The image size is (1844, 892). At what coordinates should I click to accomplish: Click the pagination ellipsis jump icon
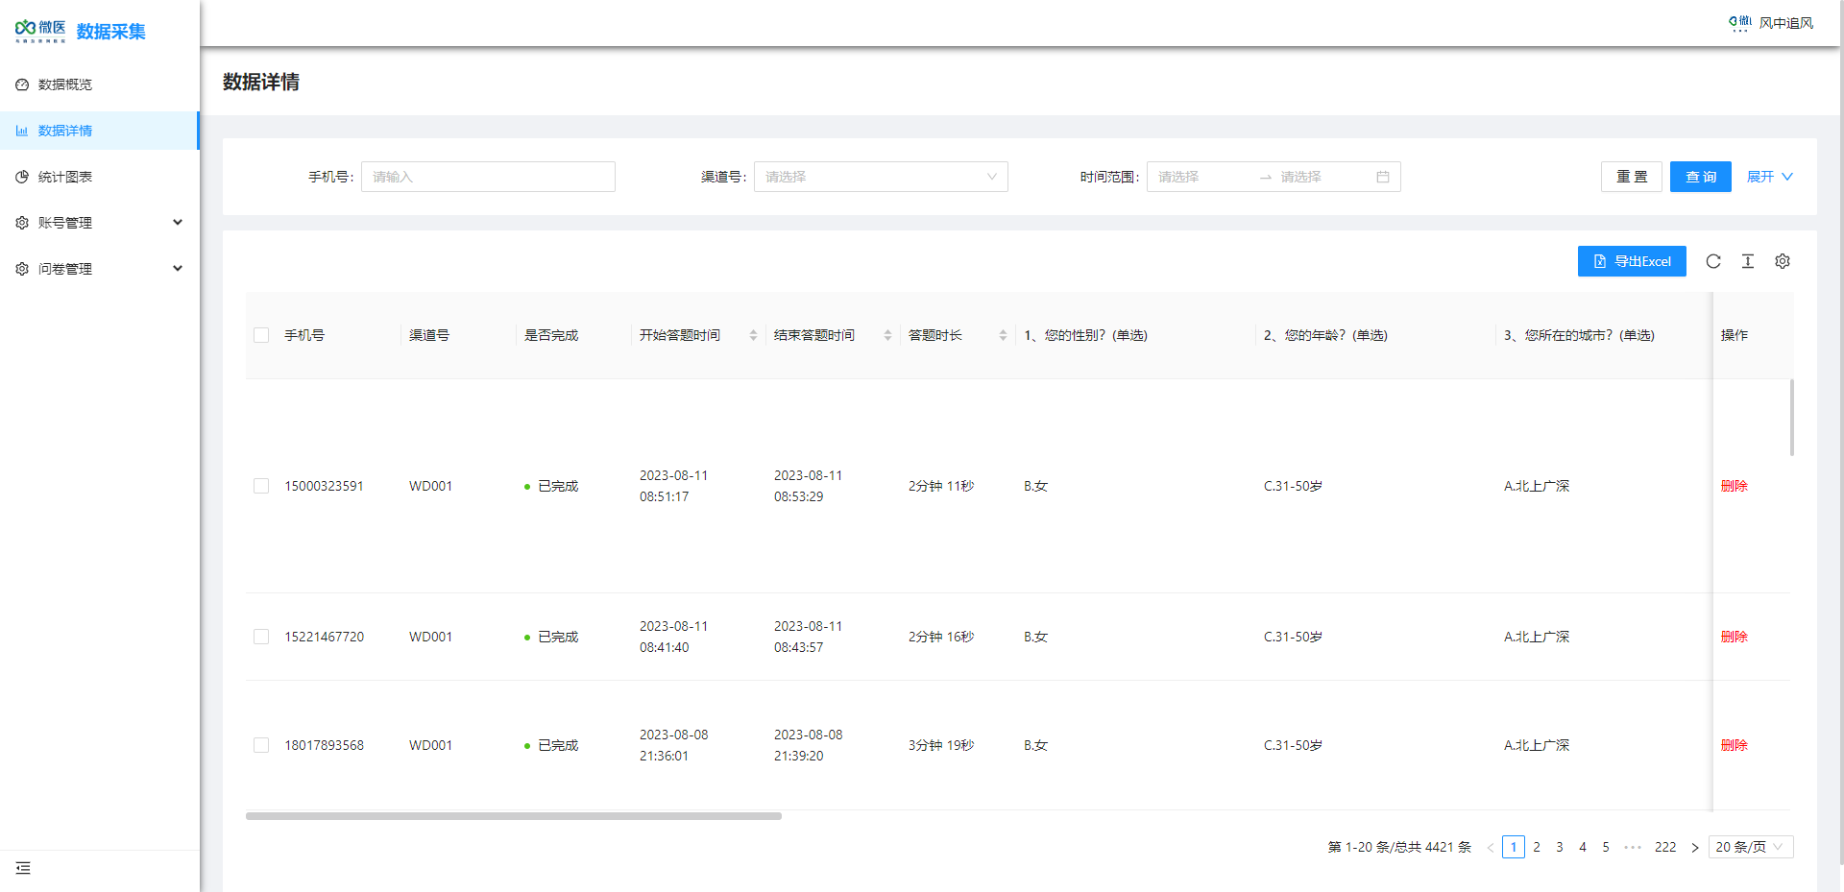tap(1633, 847)
